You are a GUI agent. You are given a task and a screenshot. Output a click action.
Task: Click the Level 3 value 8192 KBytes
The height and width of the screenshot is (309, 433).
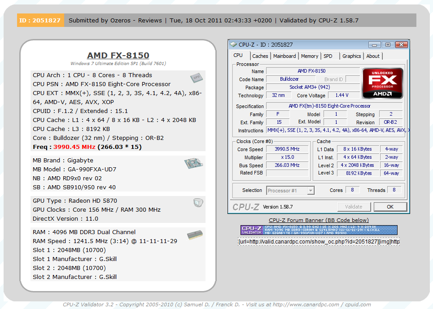[358, 173]
